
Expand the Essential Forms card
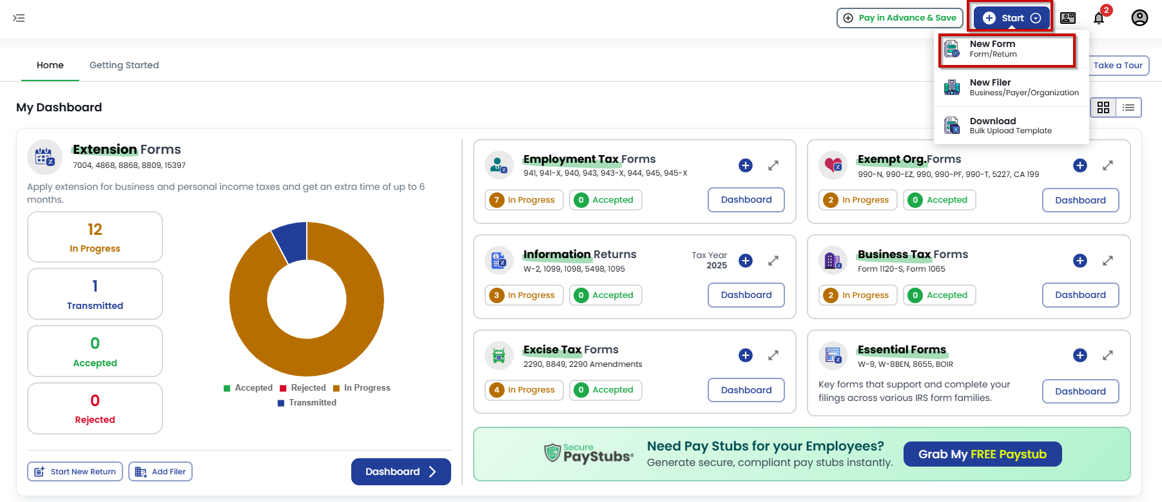(1108, 355)
